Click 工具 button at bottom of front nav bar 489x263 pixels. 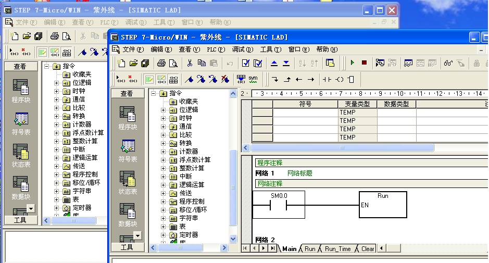point(128,247)
